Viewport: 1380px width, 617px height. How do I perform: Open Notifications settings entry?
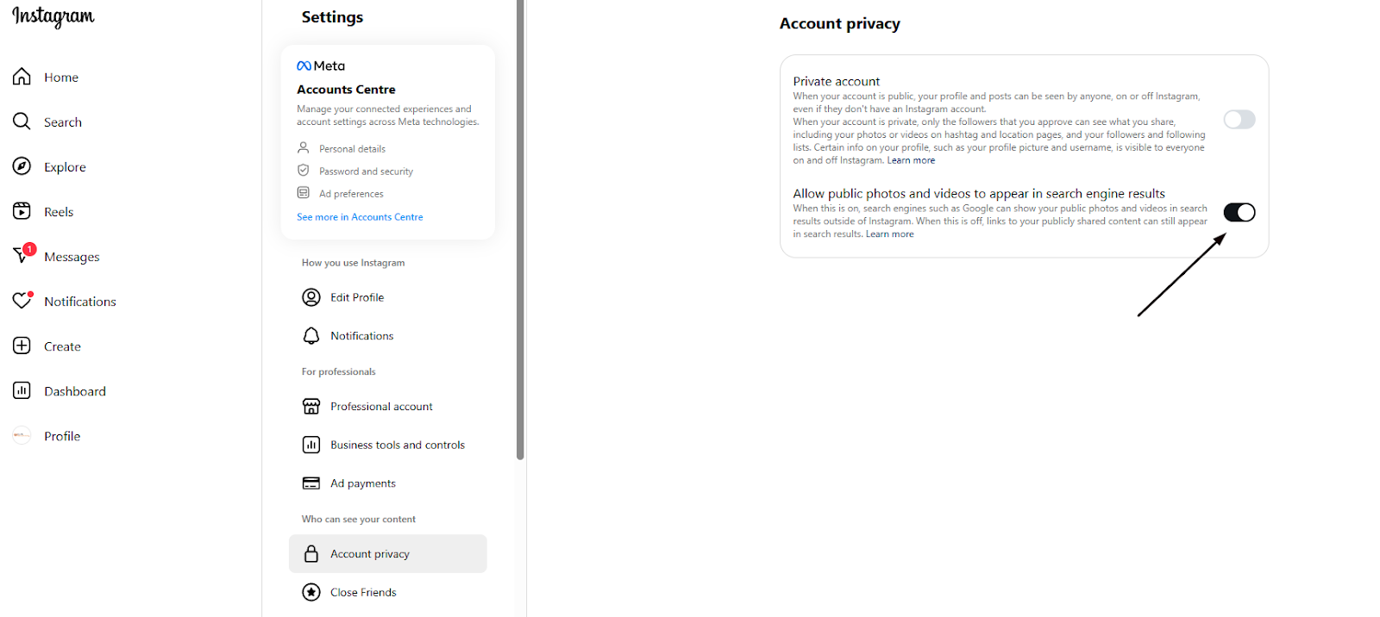click(388, 336)
